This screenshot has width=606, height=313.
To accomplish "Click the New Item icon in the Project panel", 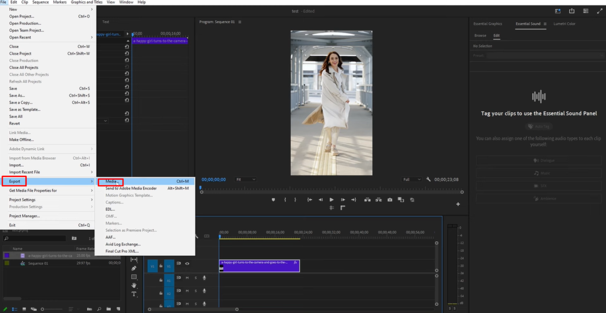I will [118, 309].
